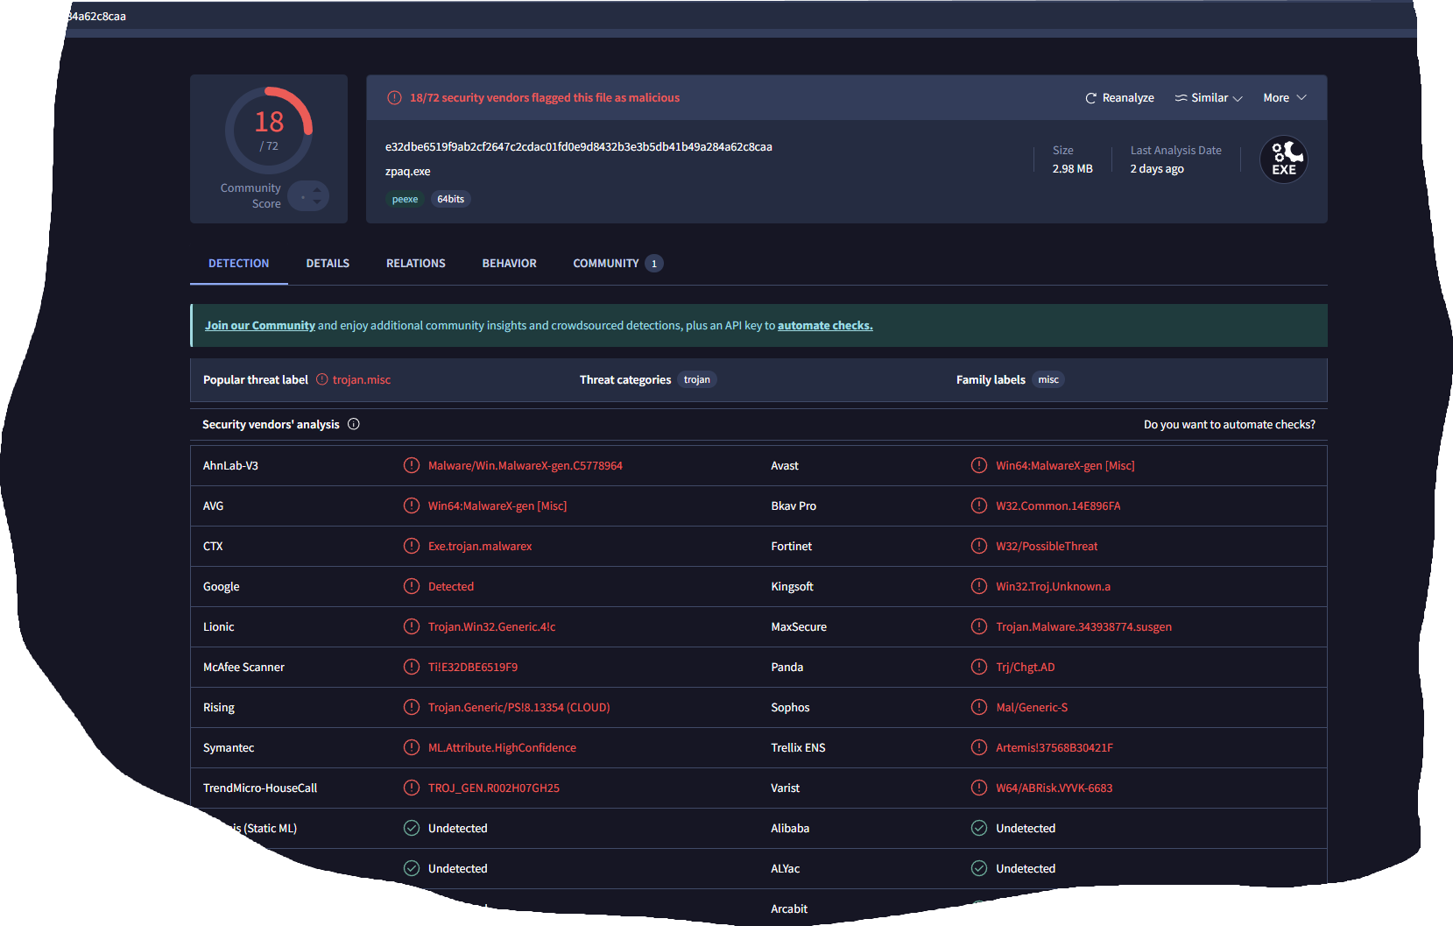Click the peexe tag

(x=405, y=199)
